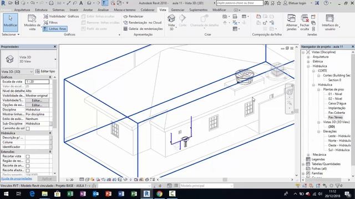The image size is (355, 199).
Task: Click the keyword search field
Action: pyautogui.click(x=240, y=3)
